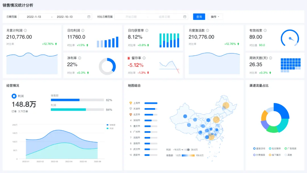The width and height of the screenshot is (307, 173).
Task: Open the 对比日期范围 calendar picker
Action: (x=185, y=17)
